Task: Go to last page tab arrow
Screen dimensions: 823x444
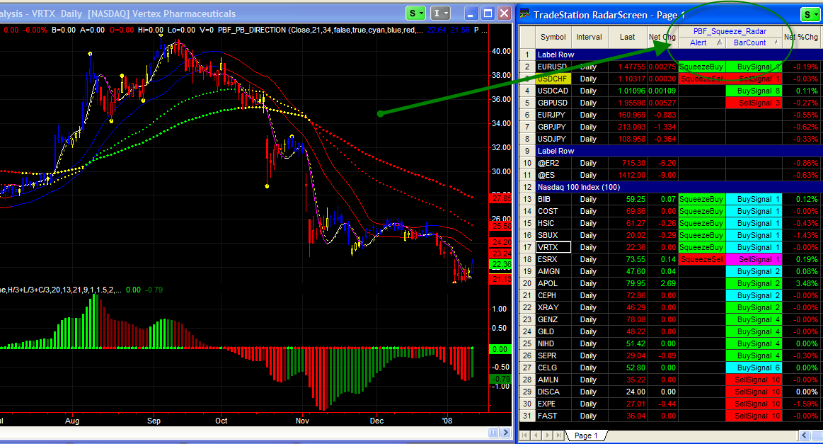Action: (559, 435)
